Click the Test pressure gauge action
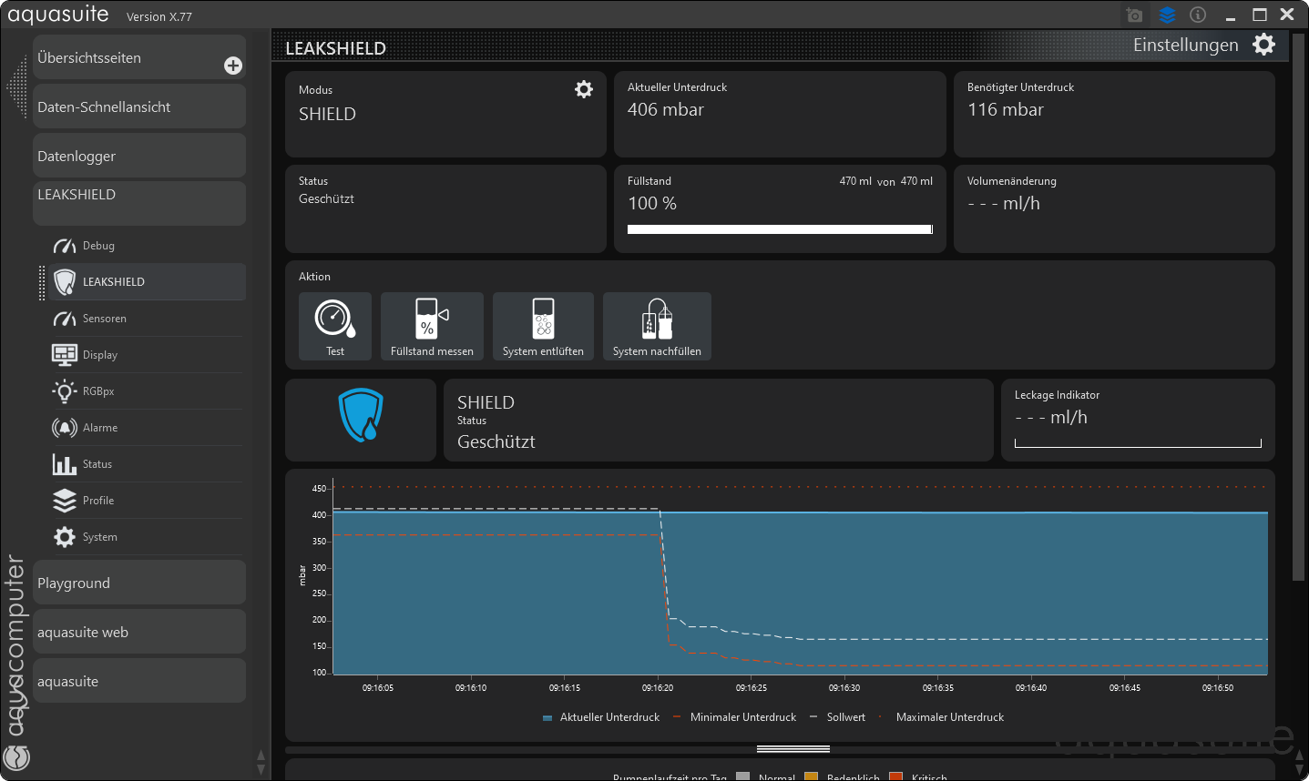 pos(335,326)
